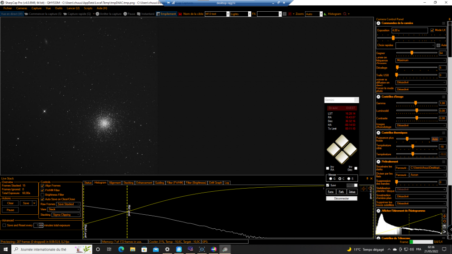Open Windows Start menu

pos(5,249)
